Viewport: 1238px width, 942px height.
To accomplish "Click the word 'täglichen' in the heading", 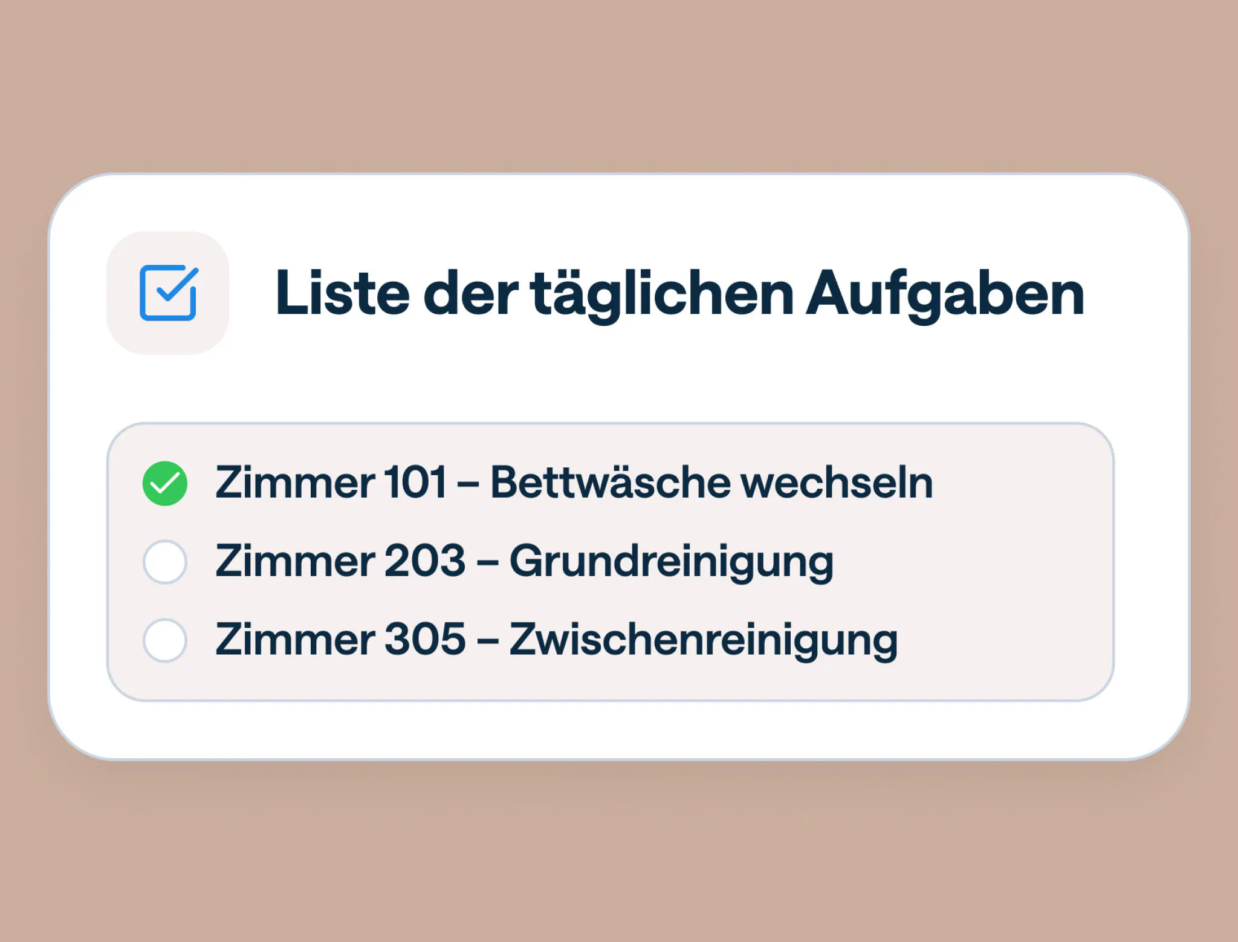I will [662, 294].
